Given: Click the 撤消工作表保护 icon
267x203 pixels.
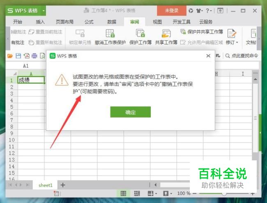Looking at the screenshot, I should [x=110, y=33].
